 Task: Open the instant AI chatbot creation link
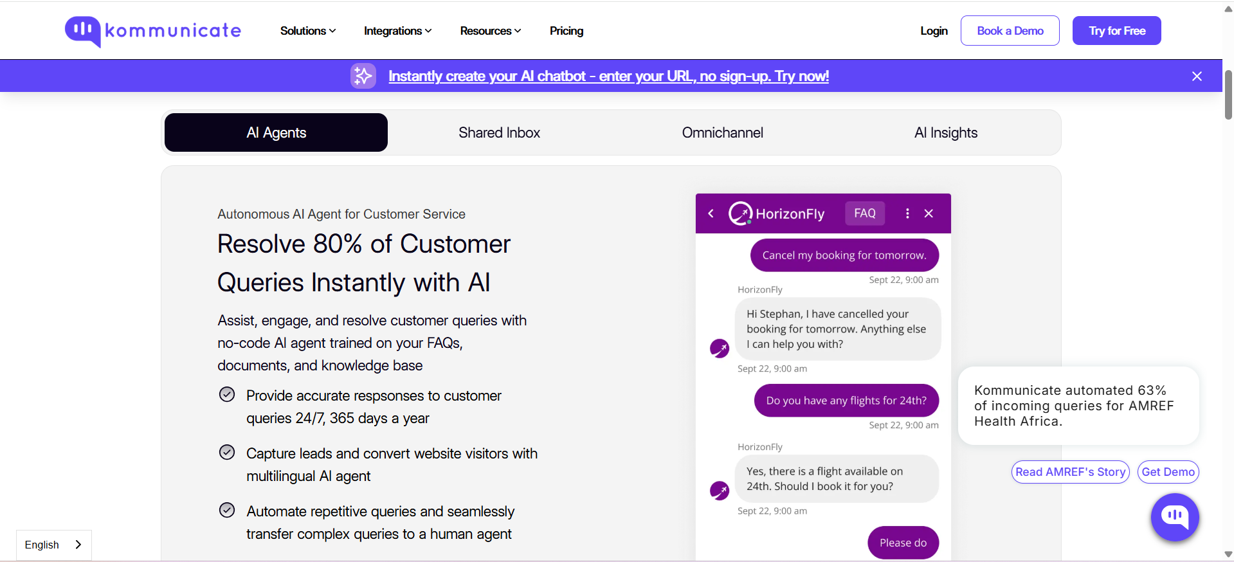click(608, 76)
